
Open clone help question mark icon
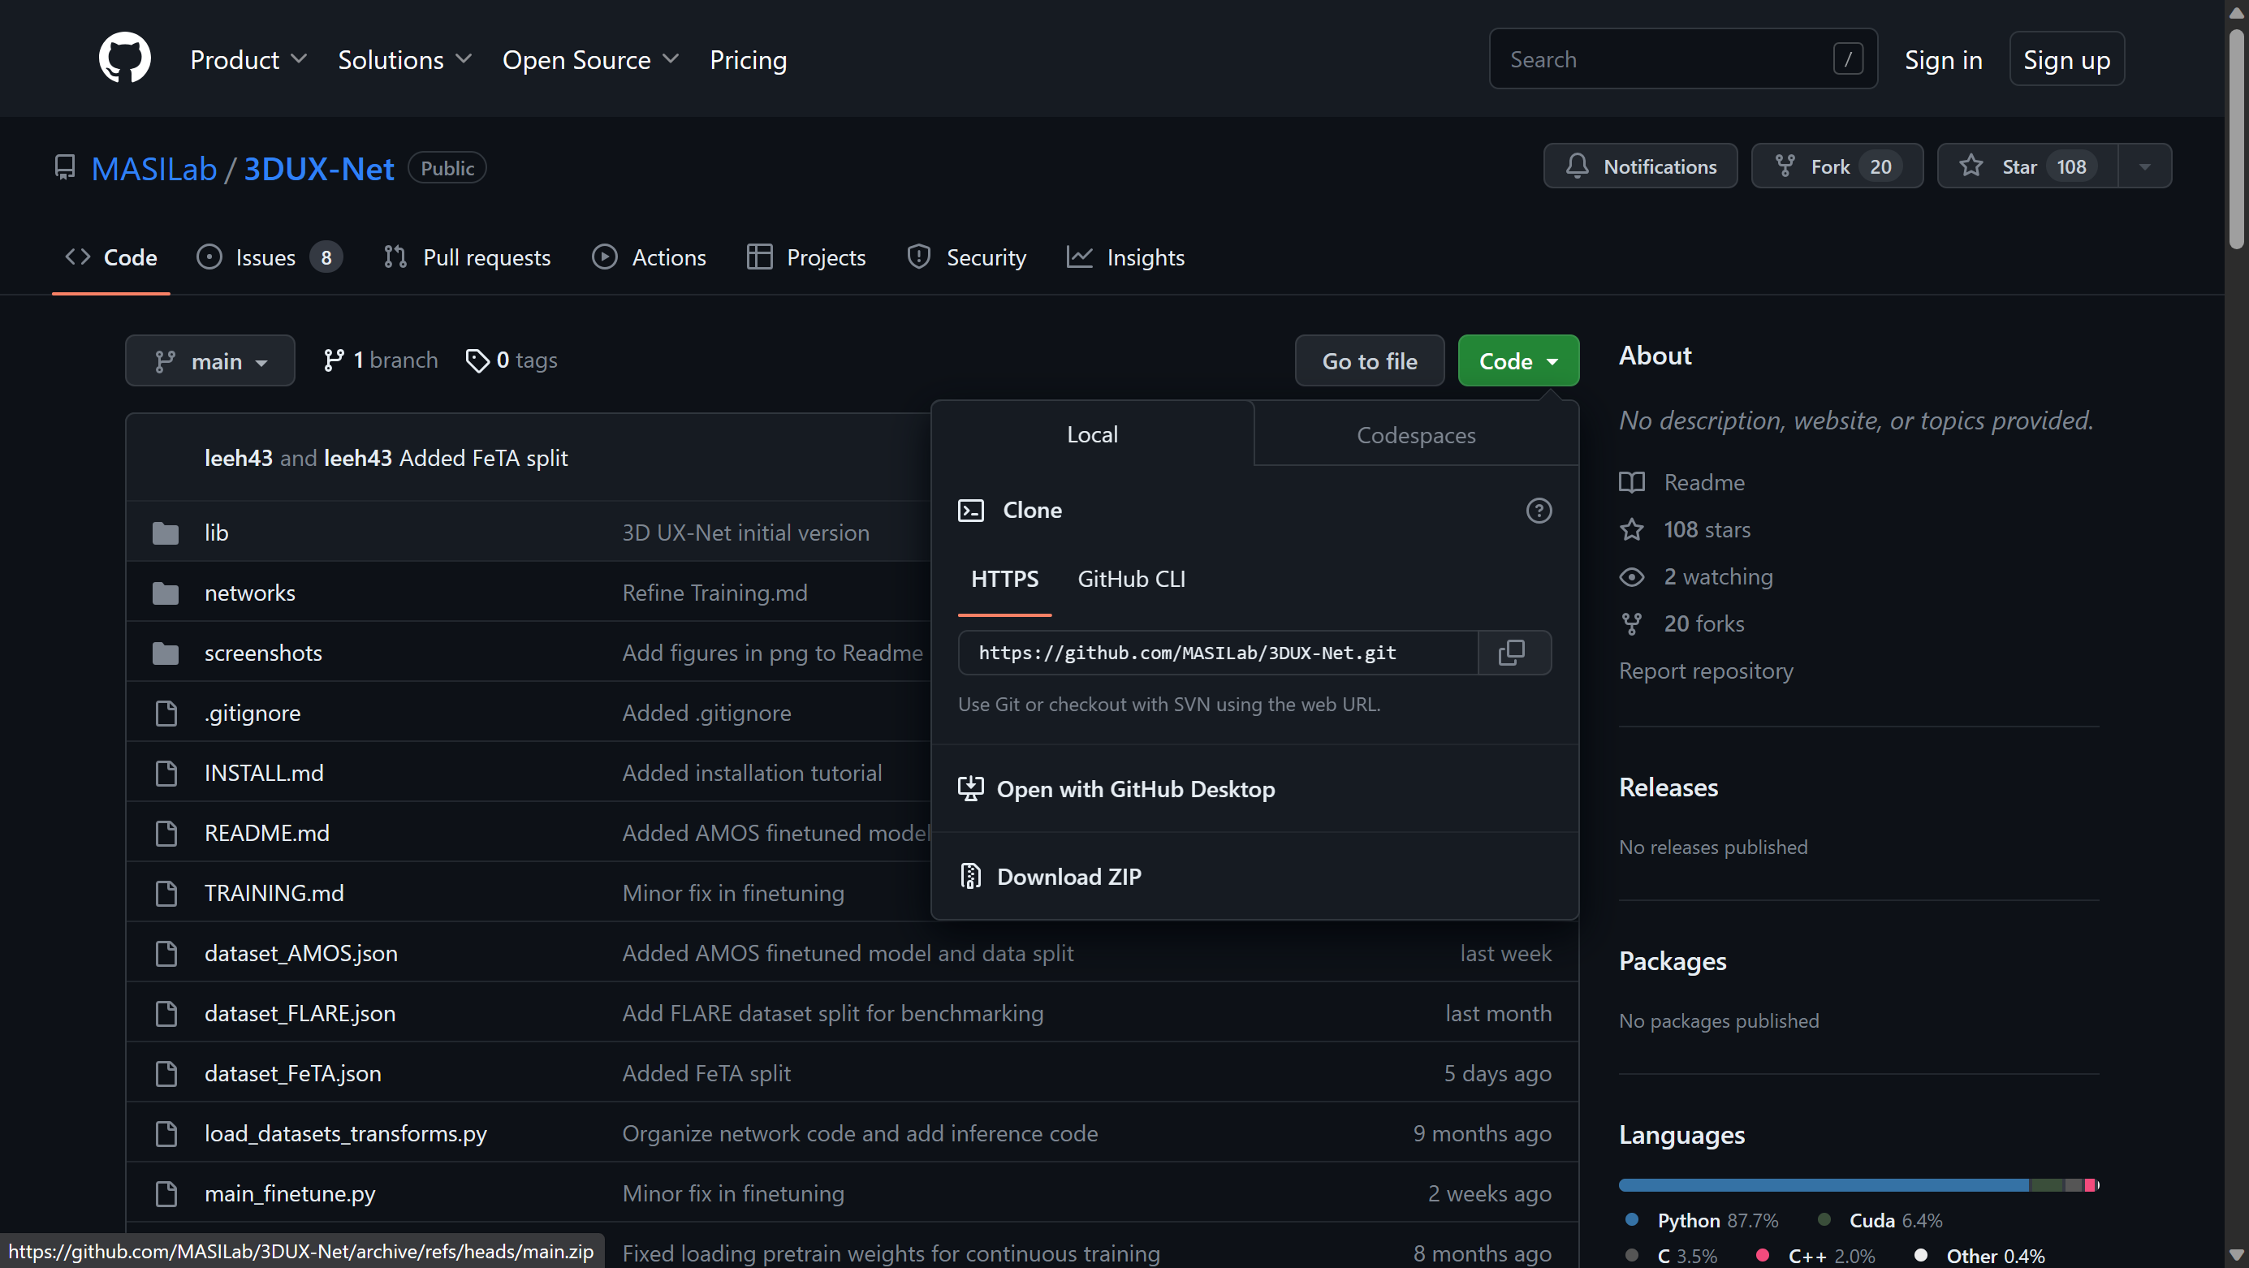point(1539,511)
